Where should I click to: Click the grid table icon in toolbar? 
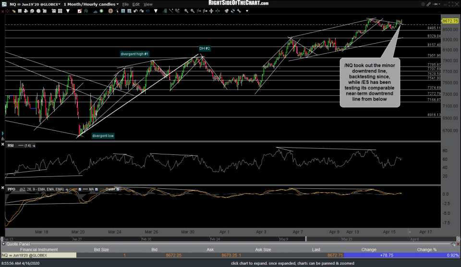coord(20,11)
